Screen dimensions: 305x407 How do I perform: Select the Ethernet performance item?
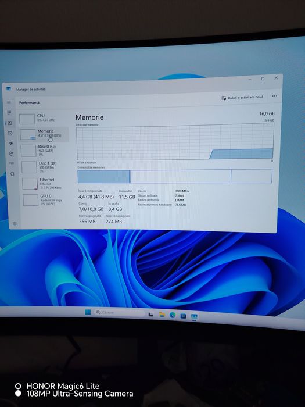coord(45,183)
